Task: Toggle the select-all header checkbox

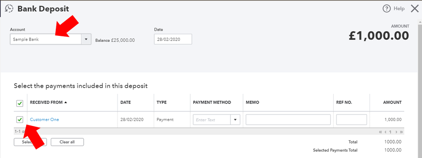Action: 19,103
